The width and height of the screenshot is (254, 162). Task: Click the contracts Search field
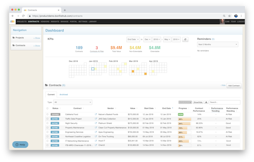225,102
